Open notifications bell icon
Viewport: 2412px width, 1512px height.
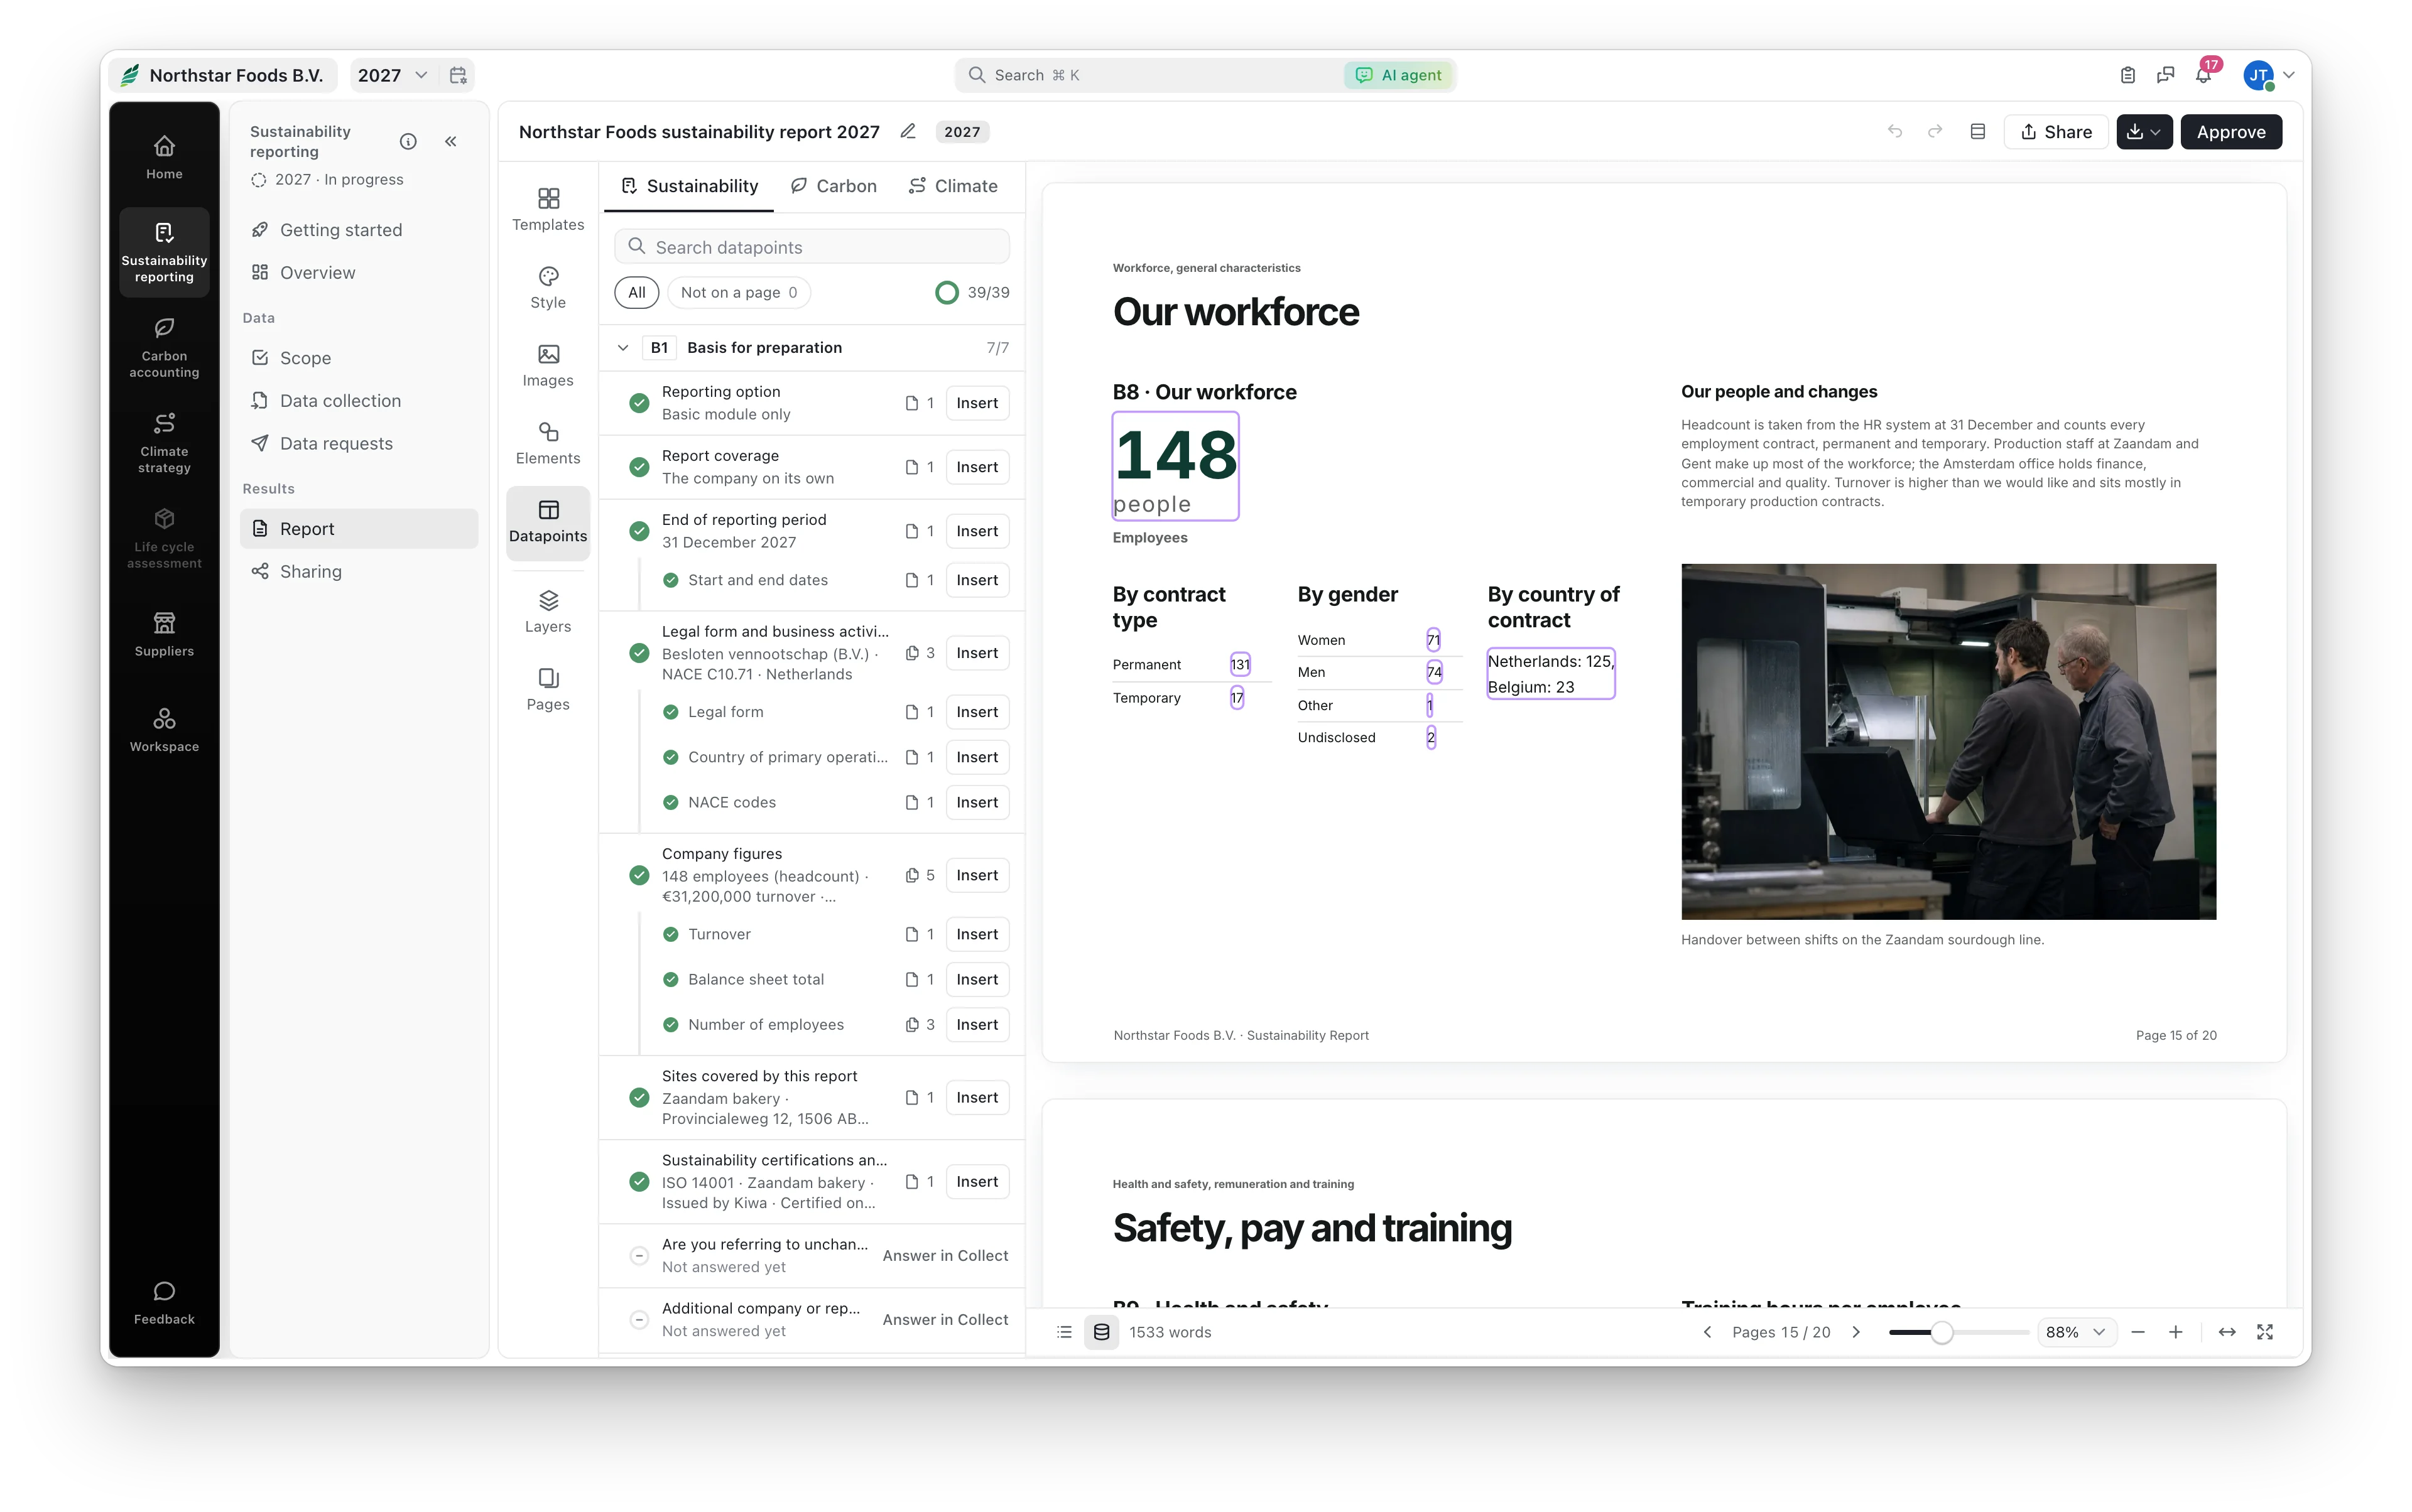pyautogui.click(x=2203, y=75)
